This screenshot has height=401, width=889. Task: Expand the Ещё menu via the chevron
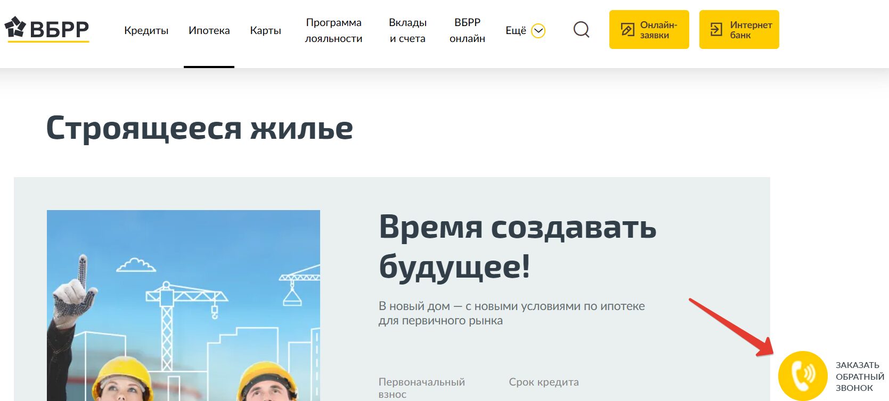(x=539, y=31)
